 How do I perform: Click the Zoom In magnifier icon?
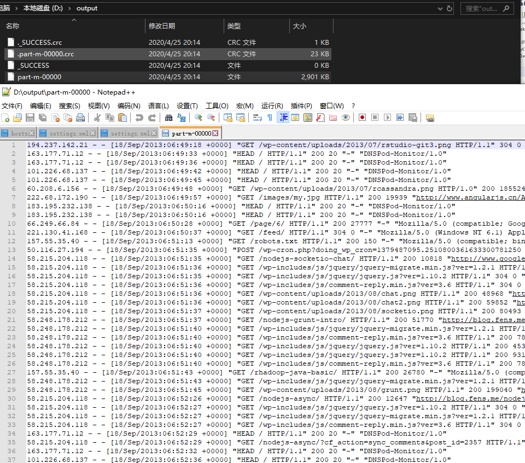[198, 118]
